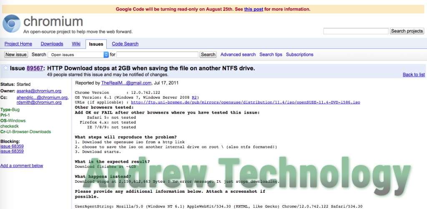The height and width of the screenshot is (209, 427).
Task: Click 'What steps will reproduce the problem?' heading
Action: tap(126, 137)
